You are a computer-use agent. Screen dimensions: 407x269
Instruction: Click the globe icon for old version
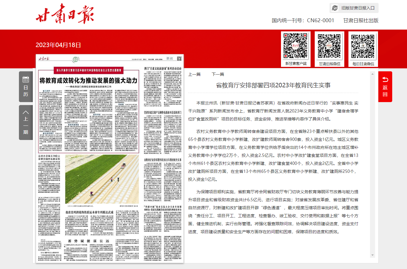(x=335, y=8)
